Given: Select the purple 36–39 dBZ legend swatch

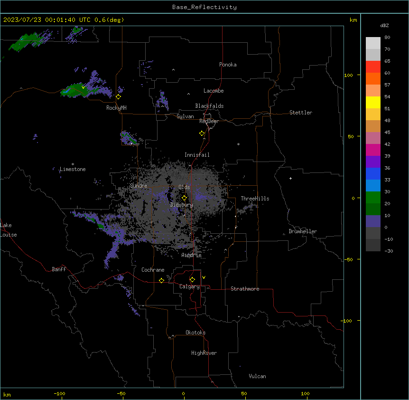Looking at the screenshot, I should click(373, 162).
